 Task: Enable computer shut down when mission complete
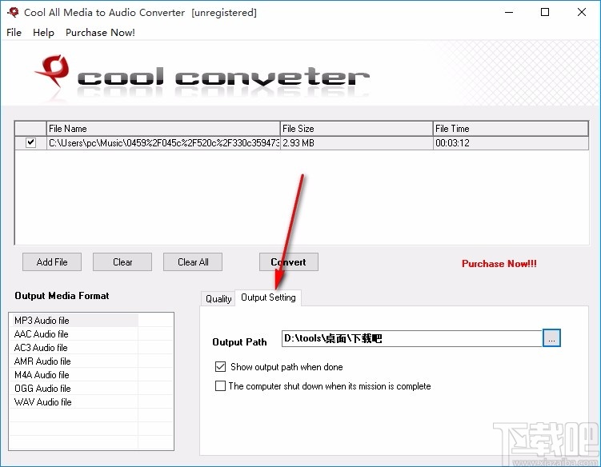coord(220,385)
